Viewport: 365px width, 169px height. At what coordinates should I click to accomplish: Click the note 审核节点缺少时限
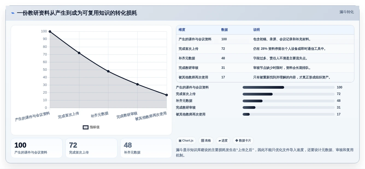click(283, 68)
